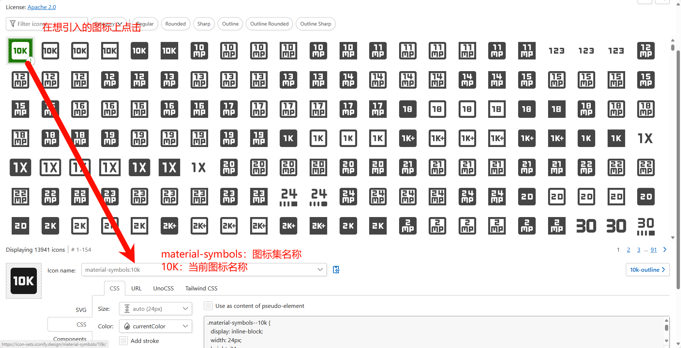Check the Add stroke option
Viewport: 681px width, 348px height.
point(123,341)
